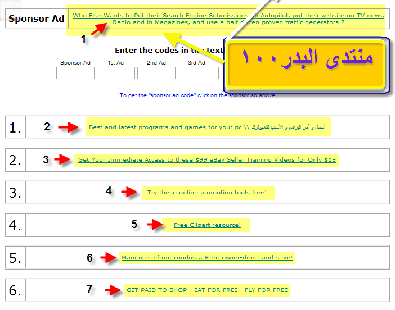395x310 pixels.
Task: Click 'Try these online promotion tools free!' link
Action: click(x=207, y=193)
